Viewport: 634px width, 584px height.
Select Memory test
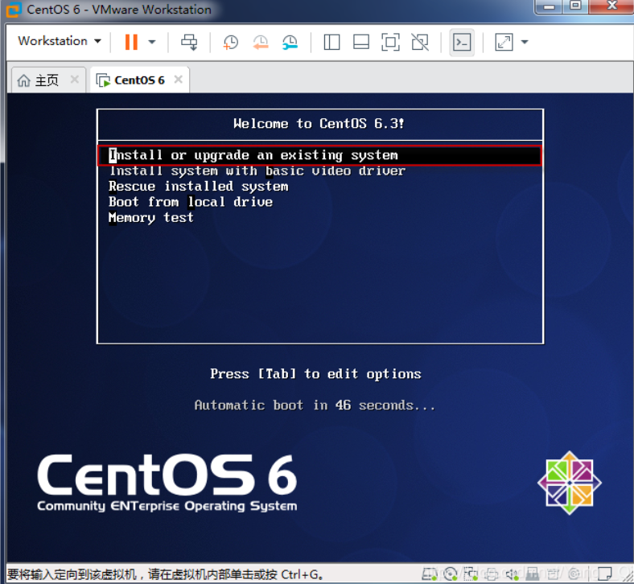coord(151,217)
